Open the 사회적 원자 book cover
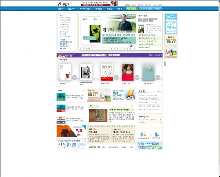 pyautogui.click(x=107, y=72)
